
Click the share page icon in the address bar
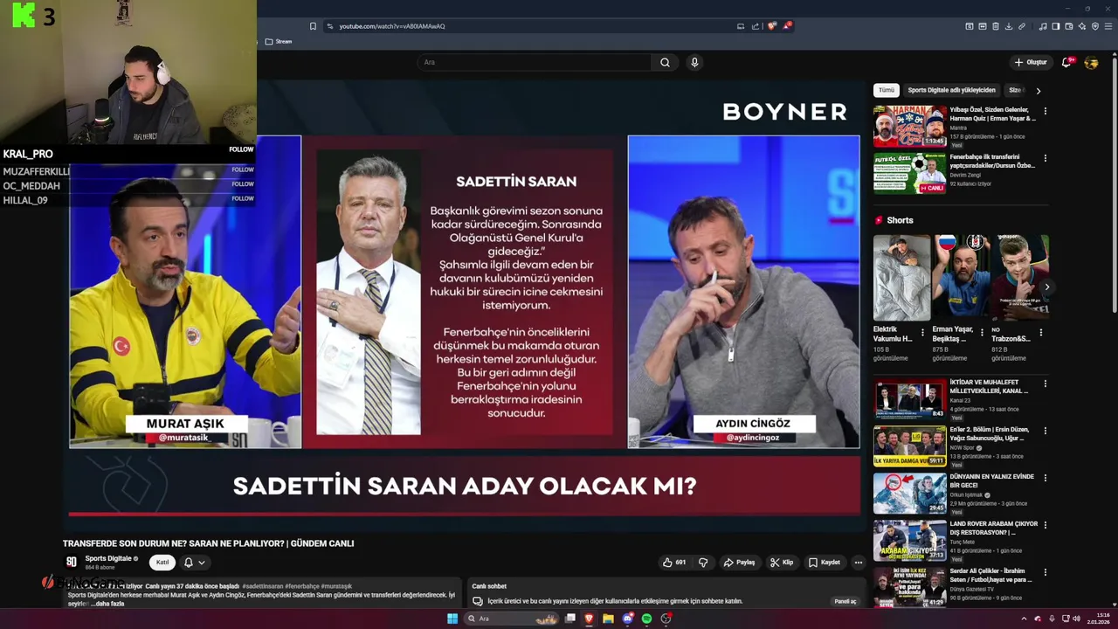756,26
